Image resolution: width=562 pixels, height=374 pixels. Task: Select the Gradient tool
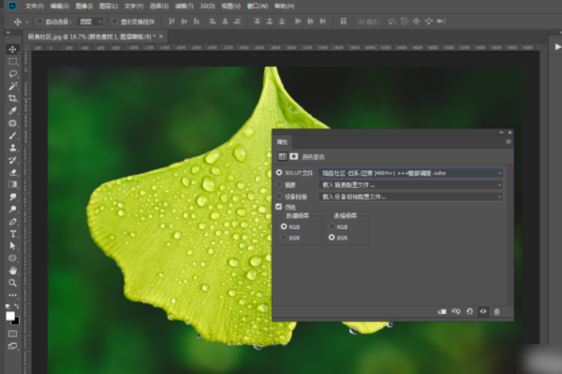(13, 185)
